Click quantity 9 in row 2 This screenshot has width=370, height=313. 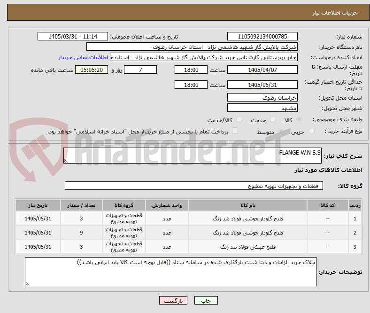click(81, 233)
